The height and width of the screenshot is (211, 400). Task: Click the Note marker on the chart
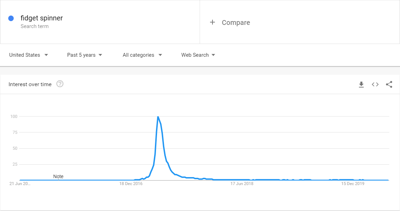(58, 176)
